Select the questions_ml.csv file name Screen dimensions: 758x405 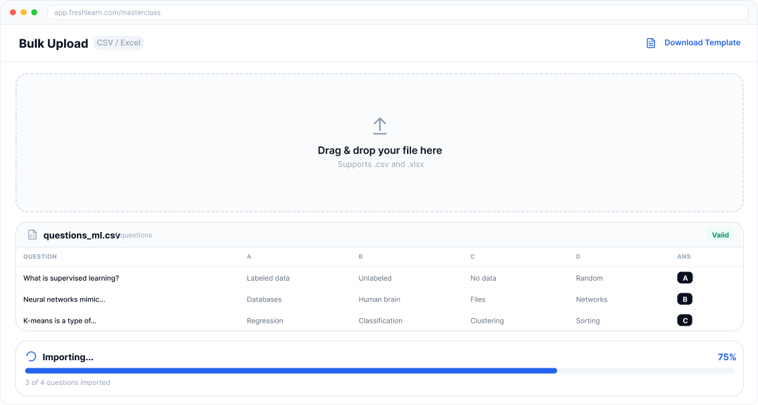pos(82,235)
